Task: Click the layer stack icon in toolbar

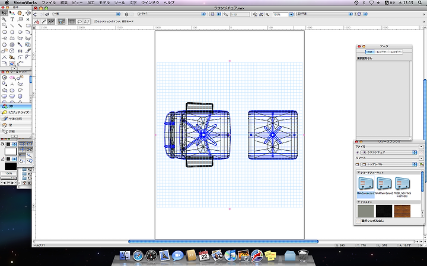Action: coord(126,14)
